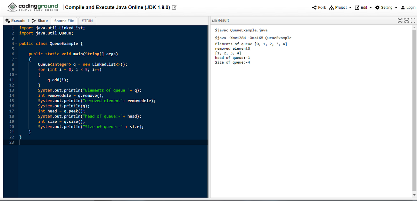Click the Share button

click(40, 21)
